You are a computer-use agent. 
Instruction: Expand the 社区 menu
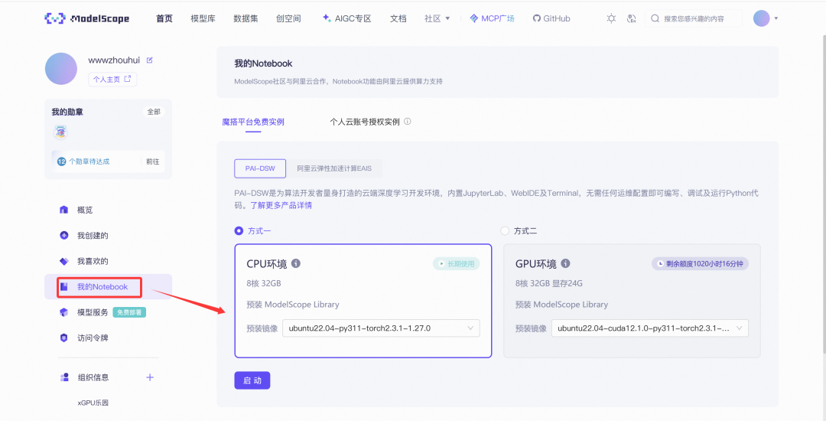click(437, 18)
